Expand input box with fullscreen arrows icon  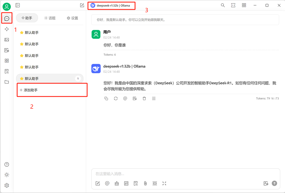pyautogui.click(x=164, y=183)
